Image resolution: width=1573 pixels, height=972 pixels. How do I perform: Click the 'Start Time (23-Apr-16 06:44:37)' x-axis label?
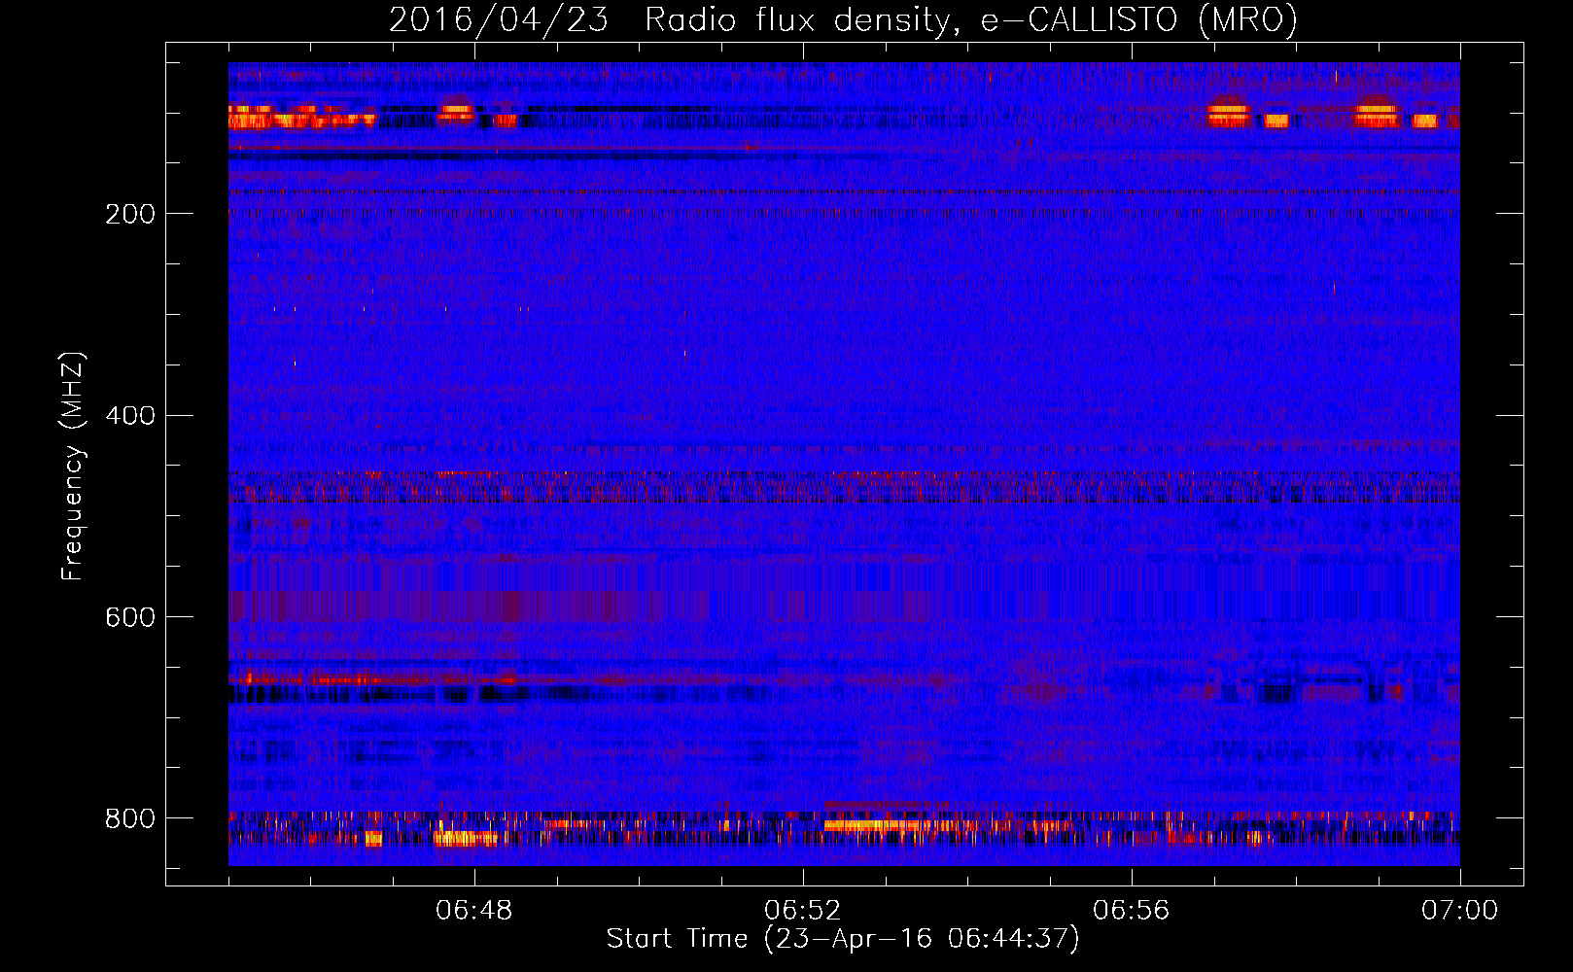click(x=843, y=939)
